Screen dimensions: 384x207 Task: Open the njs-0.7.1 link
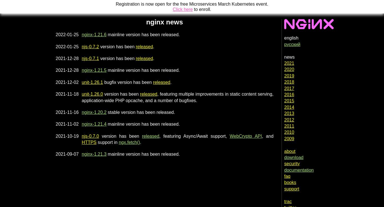click(x=90, y=58)
